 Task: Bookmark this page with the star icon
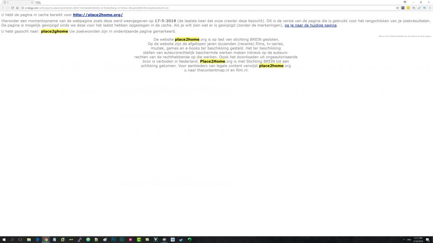pos(397,8)
